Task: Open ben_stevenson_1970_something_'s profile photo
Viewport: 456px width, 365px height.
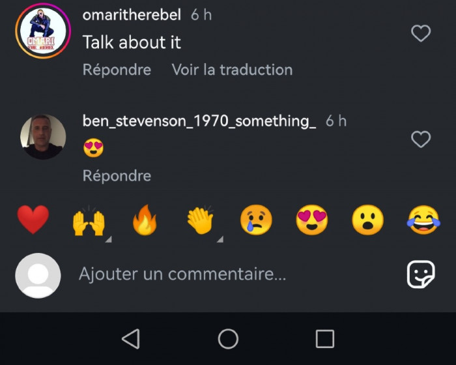Action: (43, 137)
